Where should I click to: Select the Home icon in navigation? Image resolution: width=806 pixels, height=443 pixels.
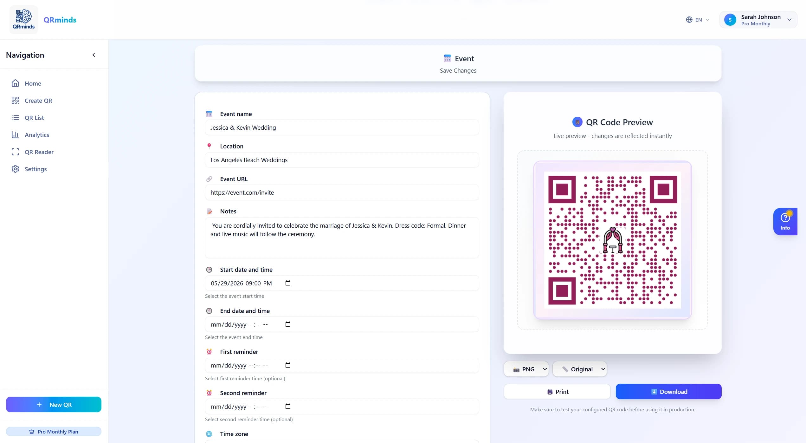pyautogui.click(x=16, y=83)
